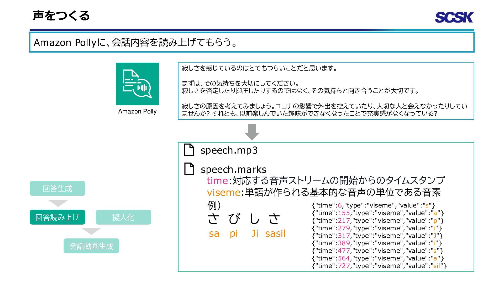Click the 'sa' phoneme label
The image size is (504, 283).
pos(214,233)
